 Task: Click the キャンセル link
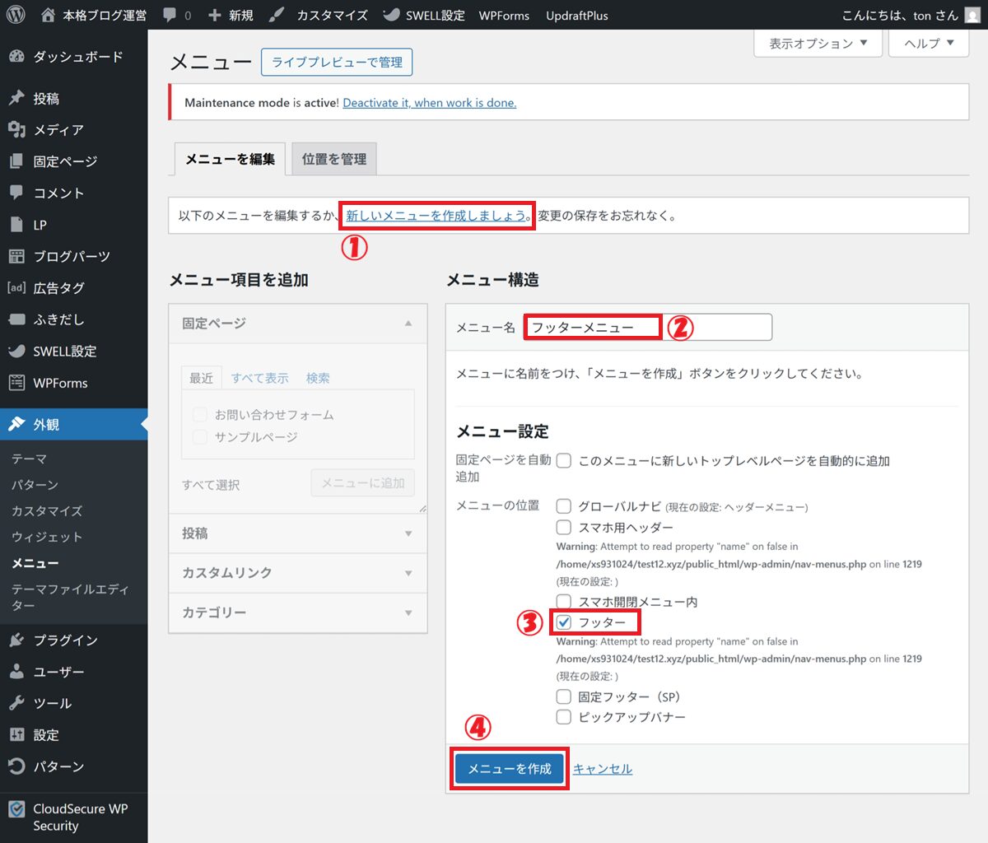(x=603, y=769)
